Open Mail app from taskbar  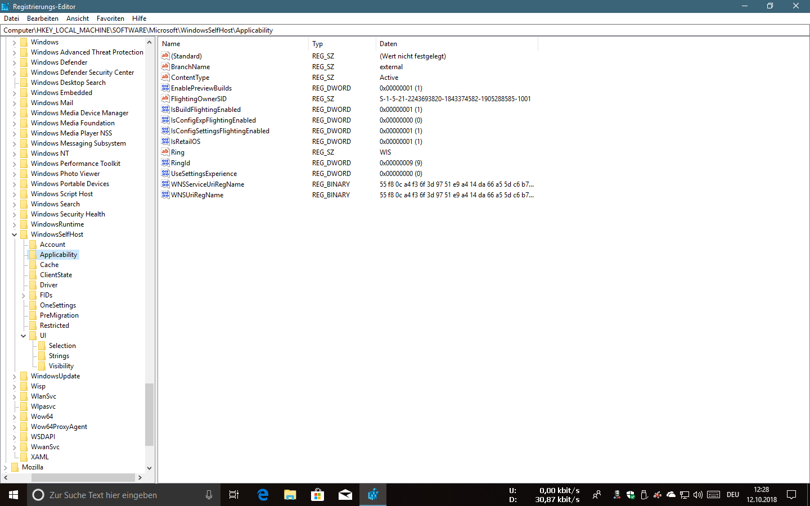click(345, 495)
